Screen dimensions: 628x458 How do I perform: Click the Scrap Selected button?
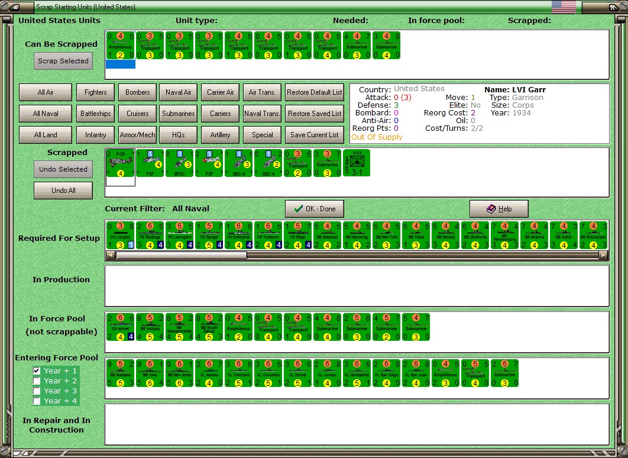63,61
